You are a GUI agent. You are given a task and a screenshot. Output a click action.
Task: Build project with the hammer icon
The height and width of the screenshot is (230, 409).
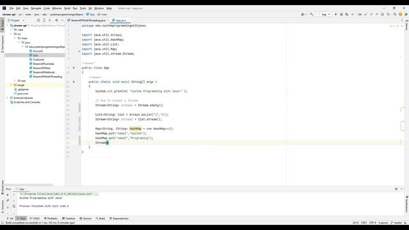pos(311,14)
